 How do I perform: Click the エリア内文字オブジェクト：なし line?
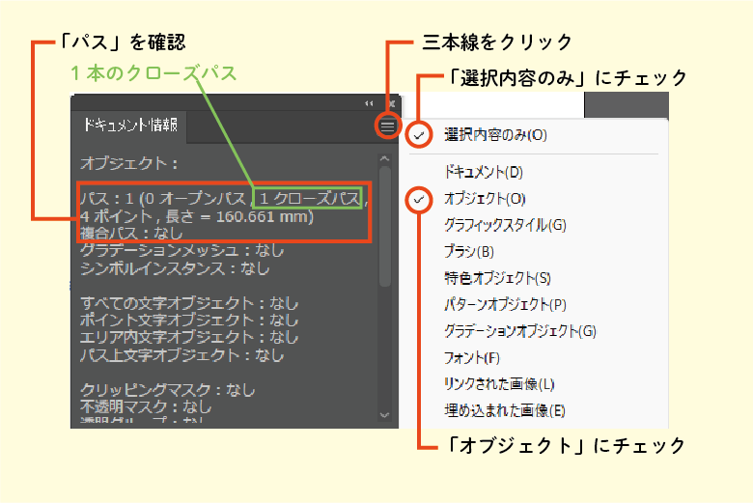click(189, 337)
